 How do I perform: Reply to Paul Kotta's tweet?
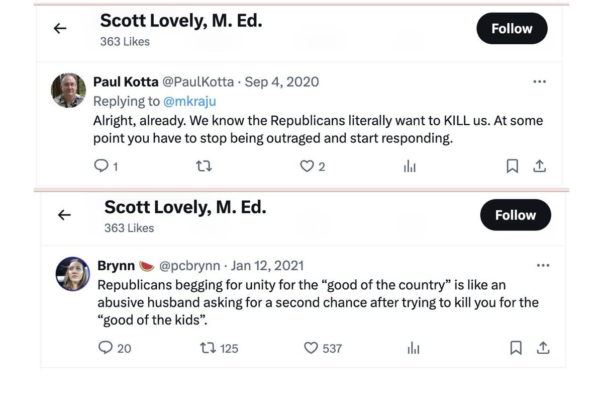pos(102,166)
